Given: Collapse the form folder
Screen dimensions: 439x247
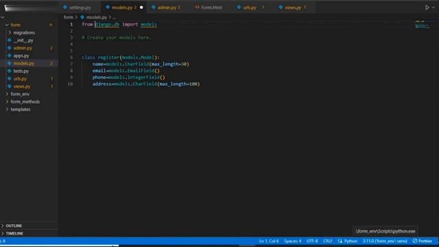Looking at the screenshot, I should (x=15, y=25).
